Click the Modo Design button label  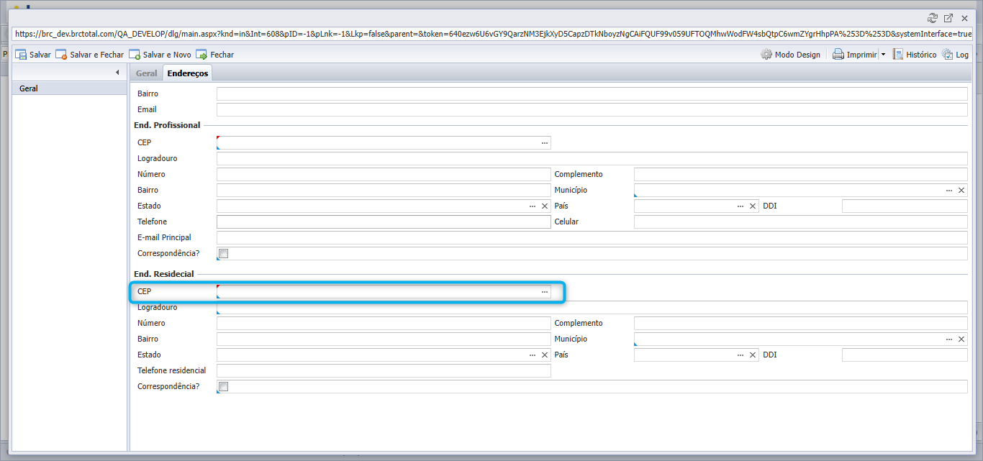(x=797, y=55)
